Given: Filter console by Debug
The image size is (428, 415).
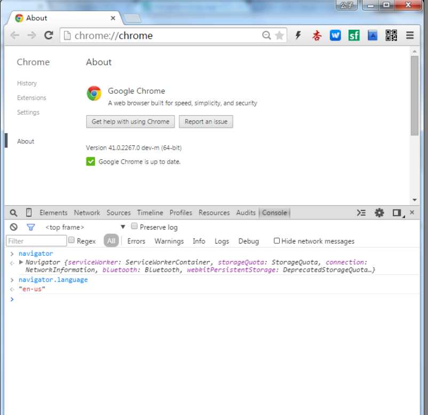Looking at the screenshot, I should tap(248, 241).
